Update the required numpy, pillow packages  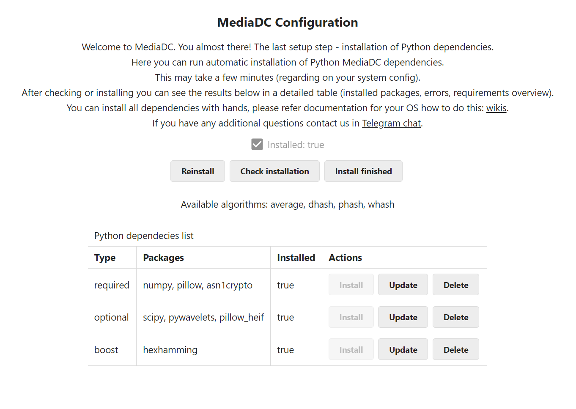tap(403, 285)
